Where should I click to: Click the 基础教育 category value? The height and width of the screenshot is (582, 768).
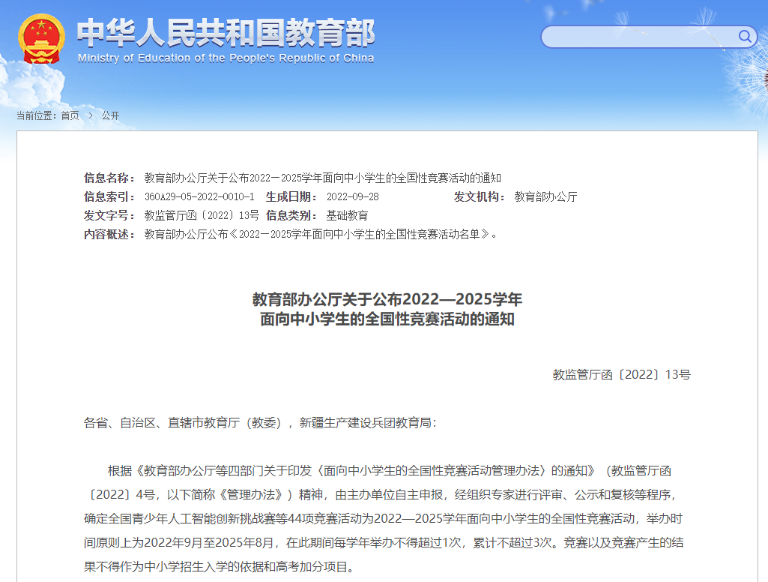347,215
